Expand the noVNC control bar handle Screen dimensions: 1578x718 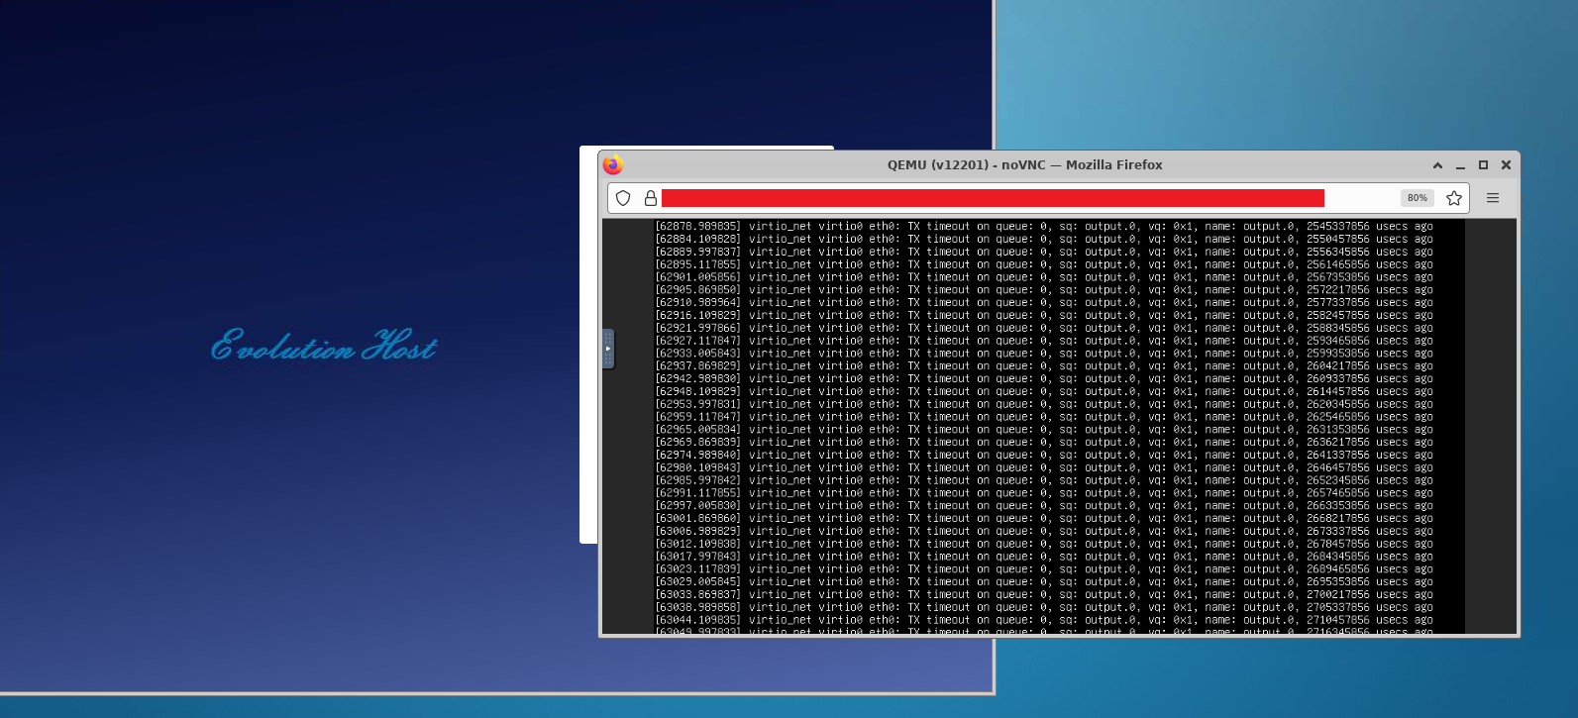[608, 349]
